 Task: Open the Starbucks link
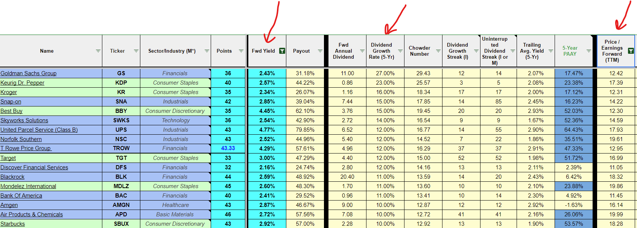point(12,224)
